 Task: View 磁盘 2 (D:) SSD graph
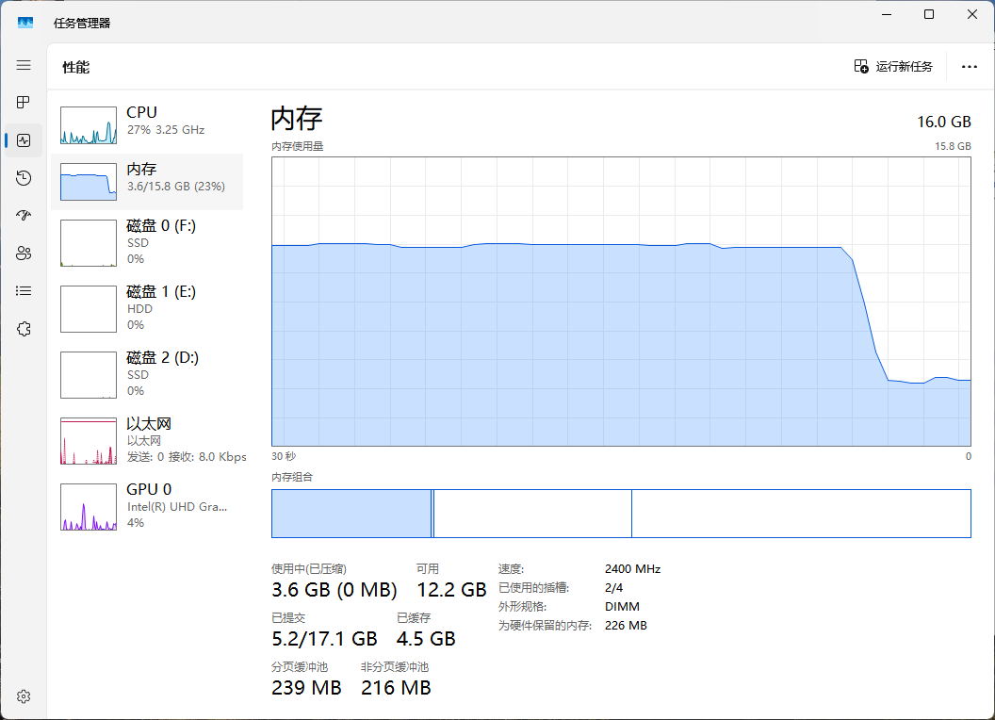point(148,374)
